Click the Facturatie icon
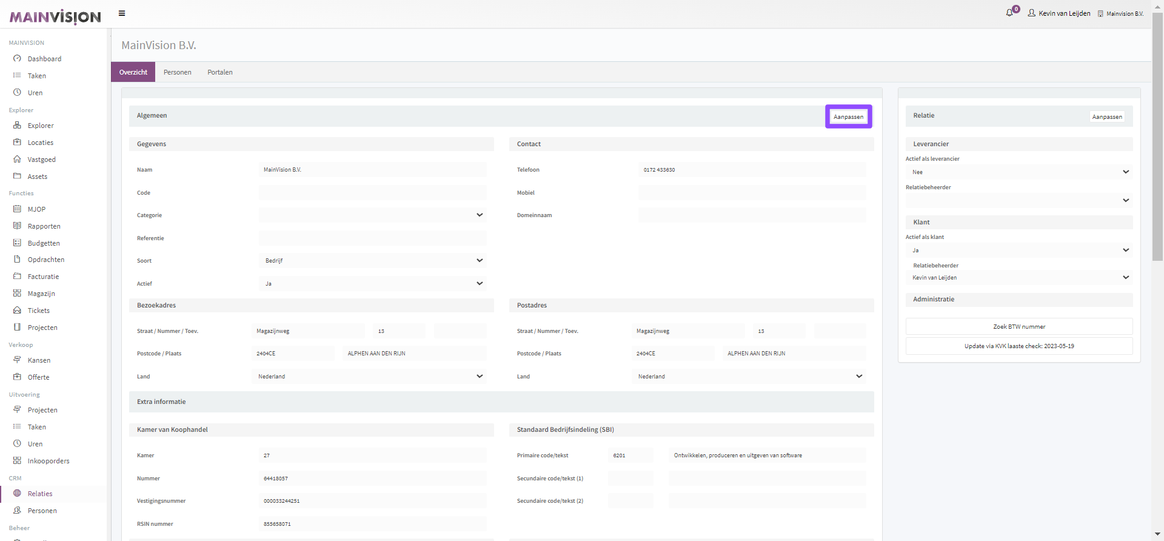This screenshot has width=1164, height=541. click(x=17, y=277)
